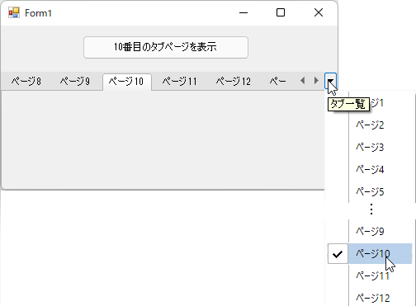Click the left scroll arrow in tab strip
Image resolution: width=416 pixels, height=306 pixels.
303,81
